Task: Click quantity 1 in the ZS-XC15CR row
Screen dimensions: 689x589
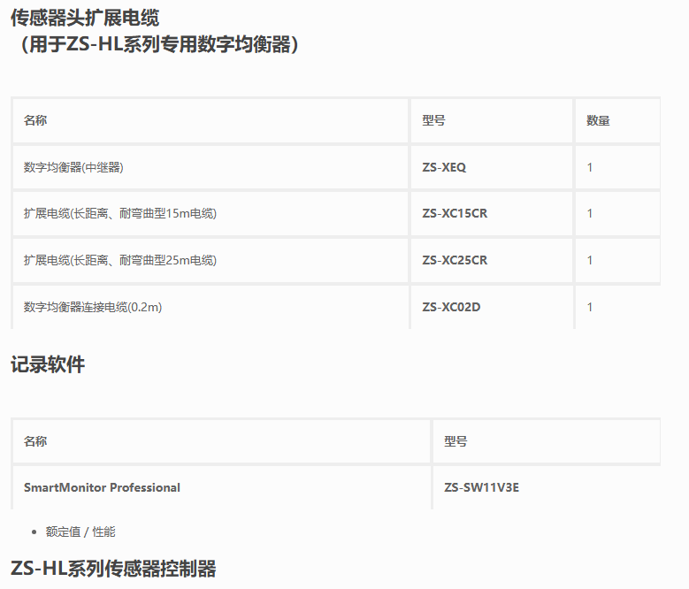Action: click(x=590, y=213)
